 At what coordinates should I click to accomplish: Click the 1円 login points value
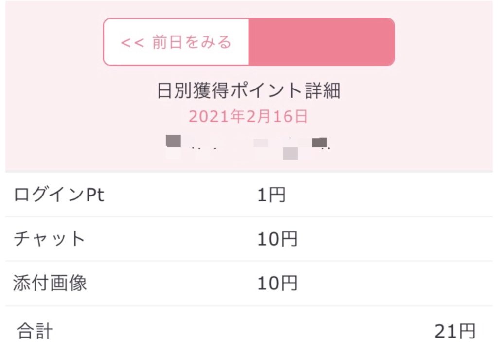[271, 195]
